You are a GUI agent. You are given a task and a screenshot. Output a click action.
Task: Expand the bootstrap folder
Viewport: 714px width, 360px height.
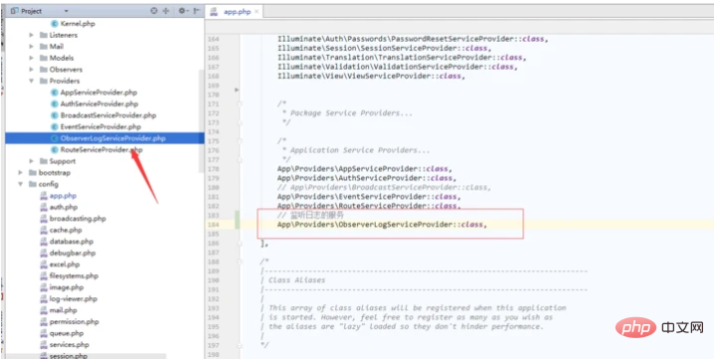click(x=21, y=172)
